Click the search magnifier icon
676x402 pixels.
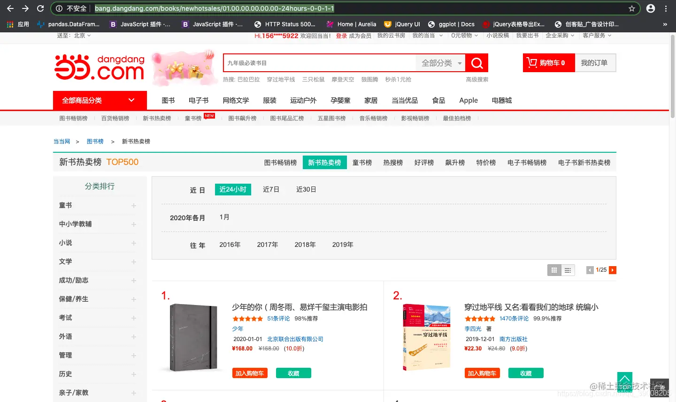pos(476,62)
